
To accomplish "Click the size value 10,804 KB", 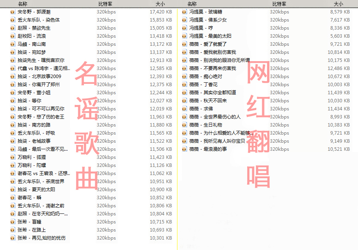I will (x=161, y=214).
